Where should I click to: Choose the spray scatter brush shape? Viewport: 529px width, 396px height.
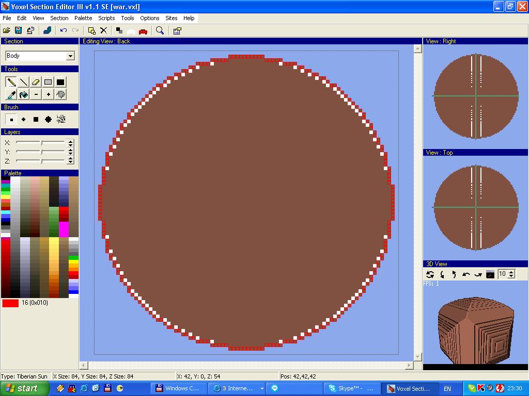click(x=61, y=119)
